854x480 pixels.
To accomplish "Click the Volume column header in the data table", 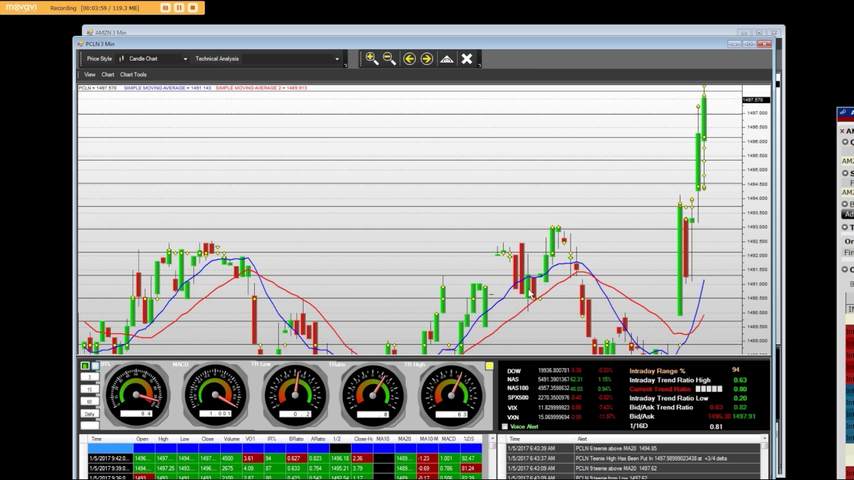I will pos(232,439).
